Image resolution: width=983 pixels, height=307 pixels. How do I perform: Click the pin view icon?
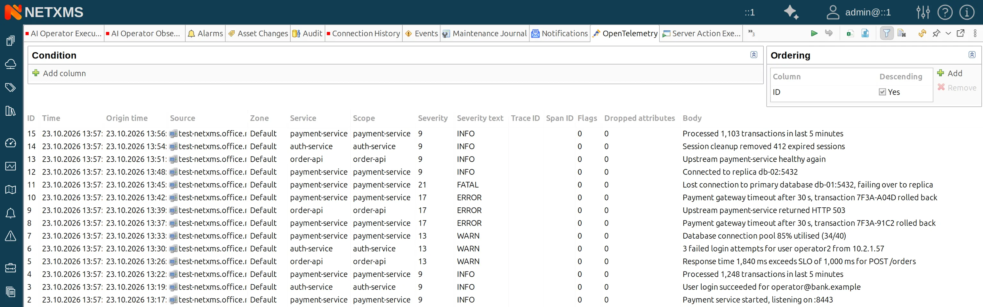pyautogui.click(x=936, y=34)
